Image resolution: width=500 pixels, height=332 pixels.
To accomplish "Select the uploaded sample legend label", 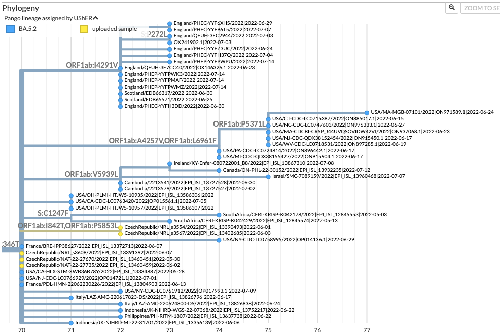I will pos(115,29).
